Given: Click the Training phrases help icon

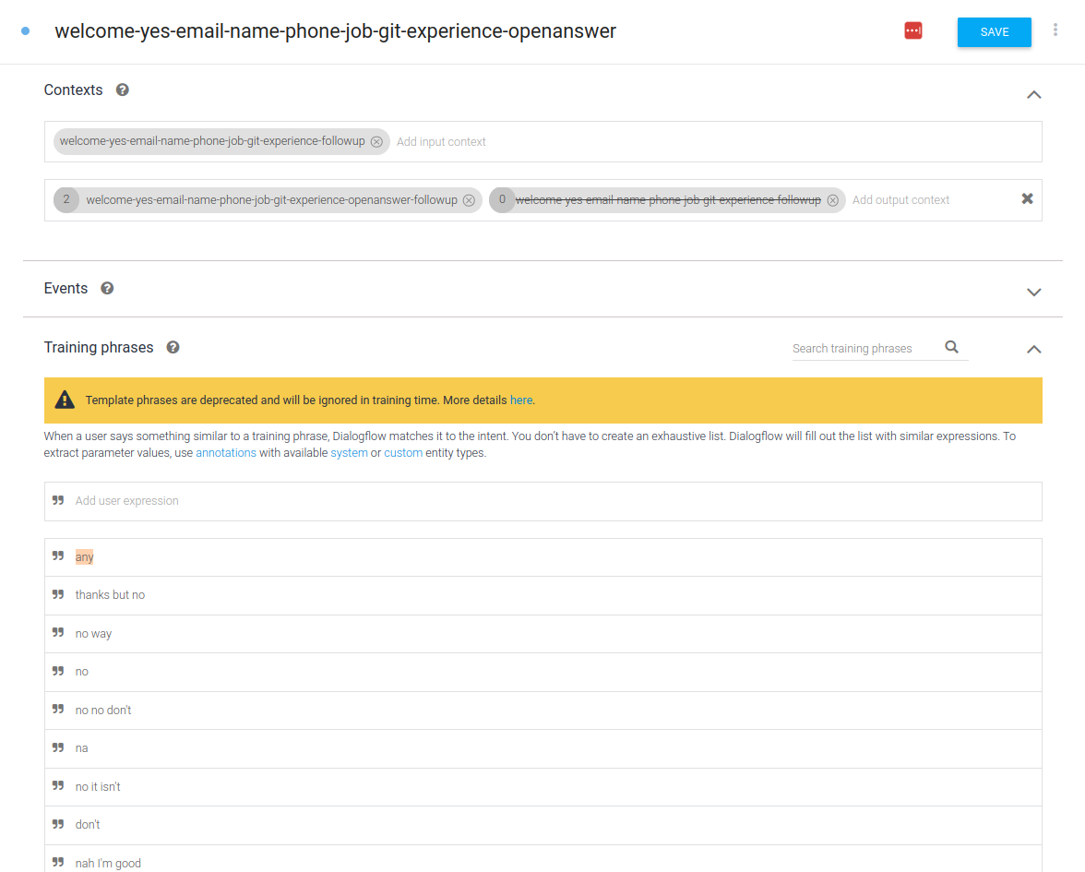Looking at the screenshot, I should (x=173, y=348).
